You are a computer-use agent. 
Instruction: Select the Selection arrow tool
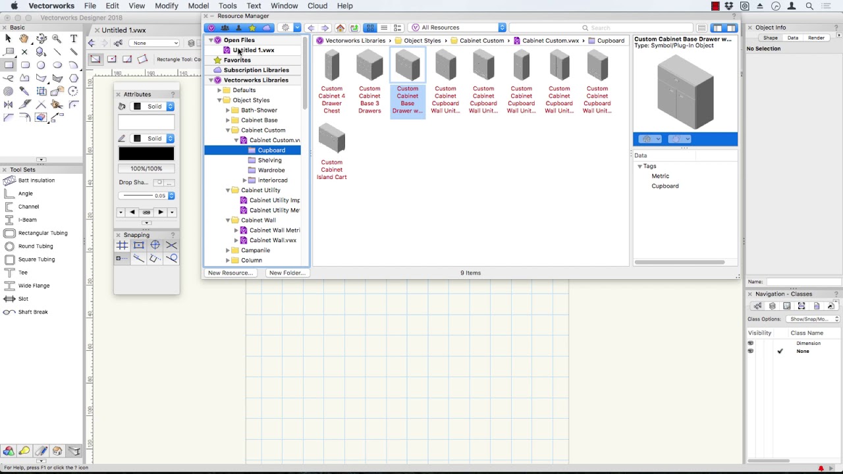(x=8, y=39)
